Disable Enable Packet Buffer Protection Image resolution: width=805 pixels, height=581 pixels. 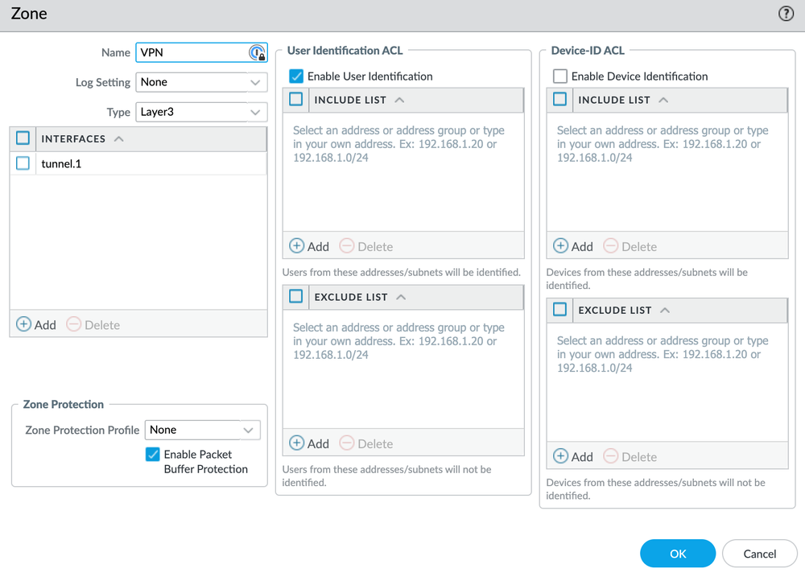click(x=152, y=455)
